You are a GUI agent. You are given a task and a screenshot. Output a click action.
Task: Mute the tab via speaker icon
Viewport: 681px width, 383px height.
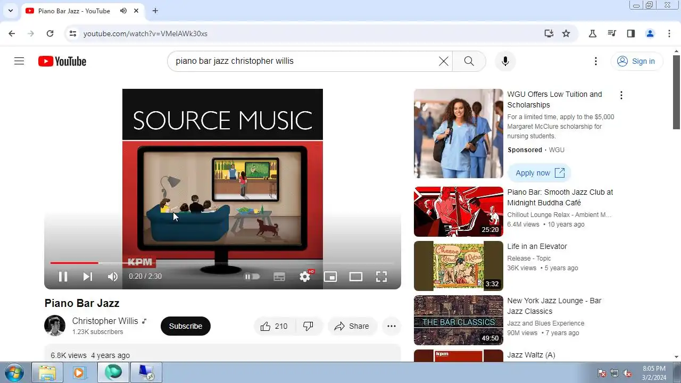pyautogui.click(x=123, y=11)
